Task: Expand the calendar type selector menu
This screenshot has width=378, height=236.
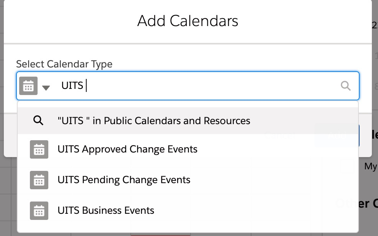Action: click(46, 87)
